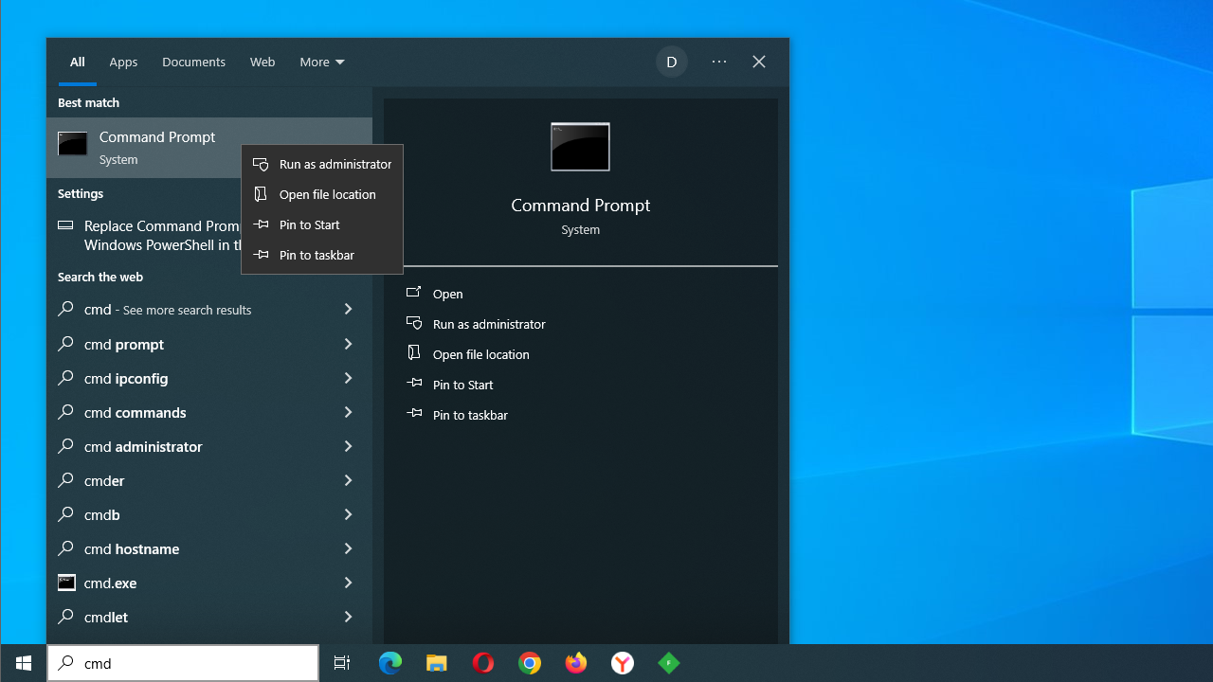The height and width of the screenshot is (682, 1213).
Task: Open Opera browser taskbar icon
Action: (483, 663)
